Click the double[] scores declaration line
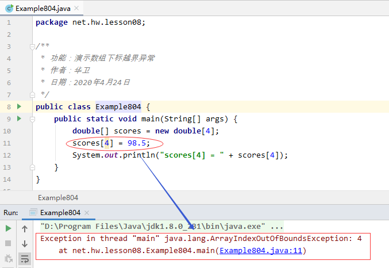Screen dimensions: 389x268 [145, 131]
